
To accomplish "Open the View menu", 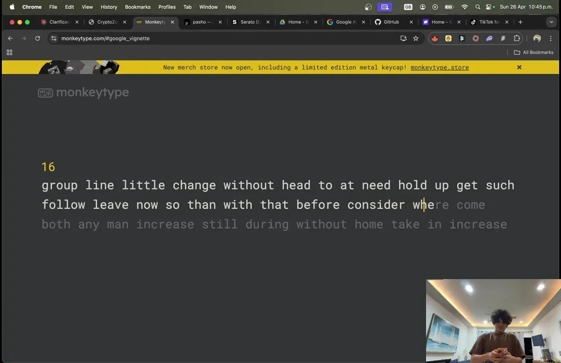I will click(x=87, y=7).
